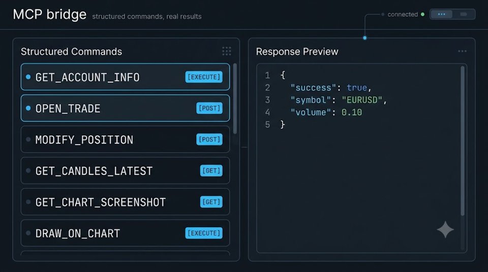Screen dimensions: 488x272
Task: Click the "EURUSD" symbol value
Action: coord(362,100)
